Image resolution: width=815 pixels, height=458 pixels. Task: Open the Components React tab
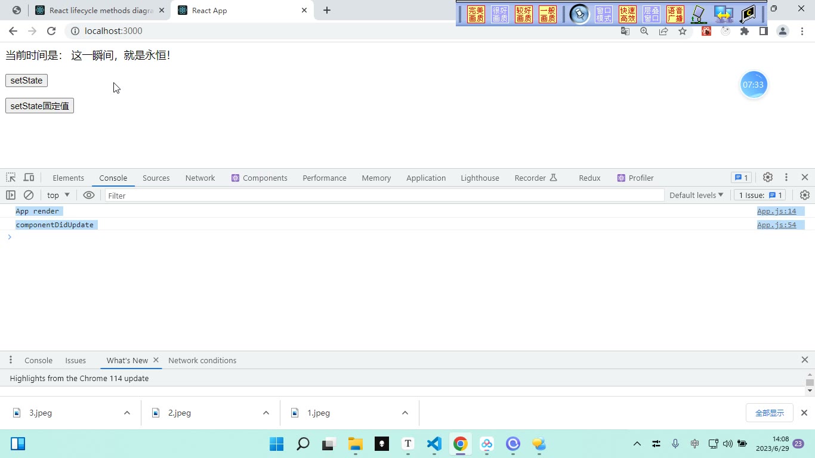[x=259, y=178]
